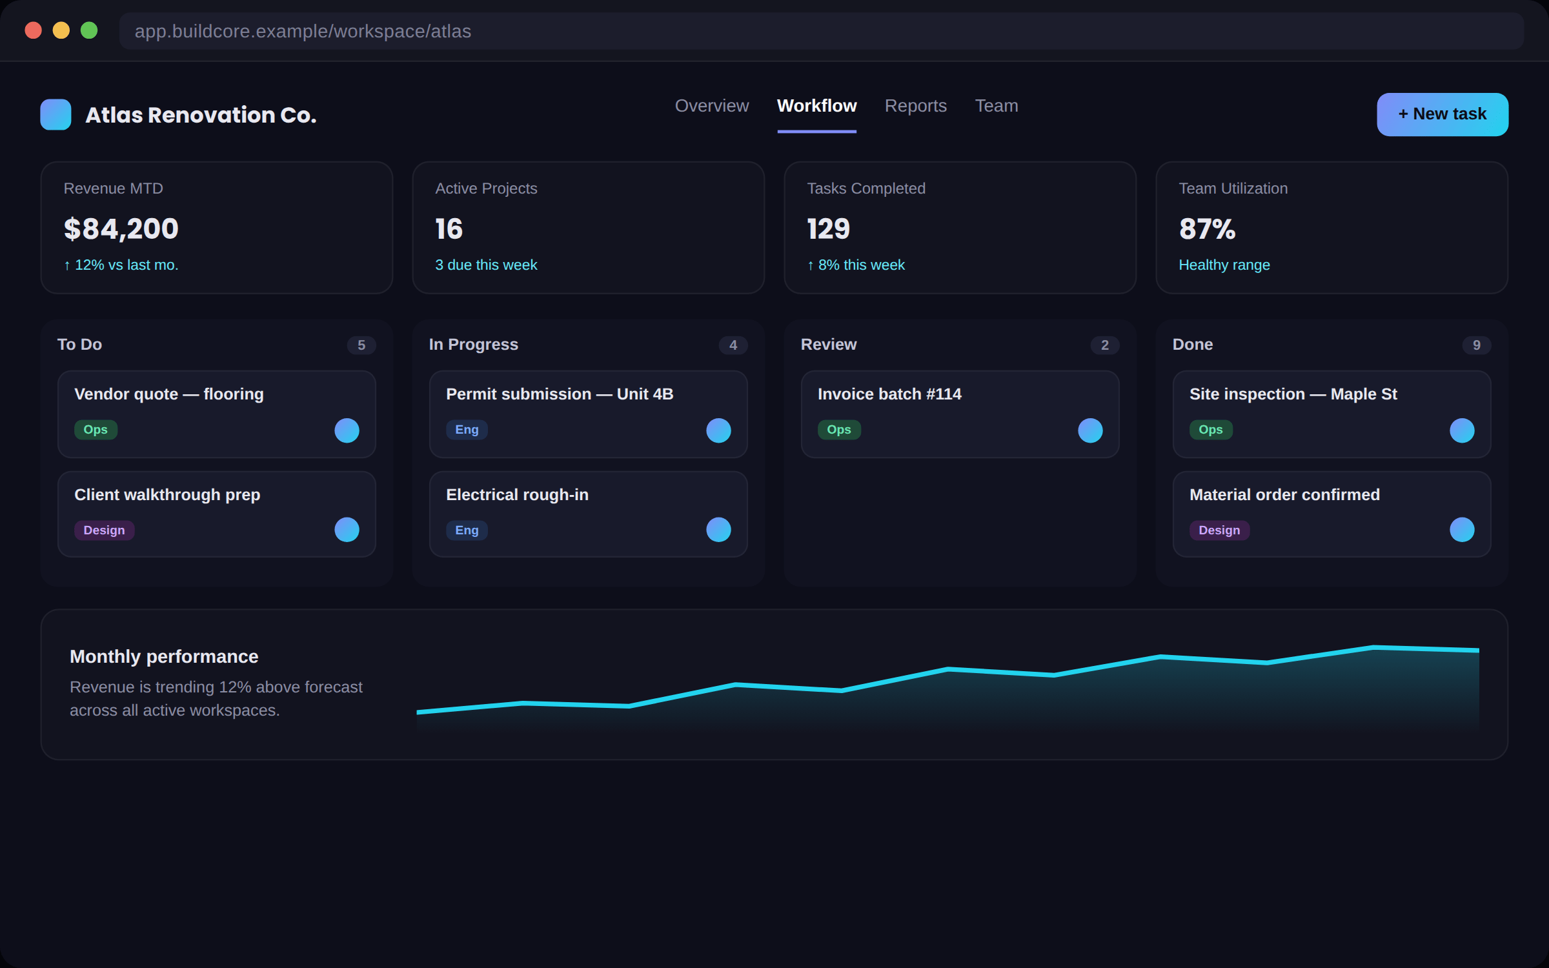Open the Team Utilization 87% card
Image resolution: width=1549 pixels, height=968 pixels.
[1332, 228]
